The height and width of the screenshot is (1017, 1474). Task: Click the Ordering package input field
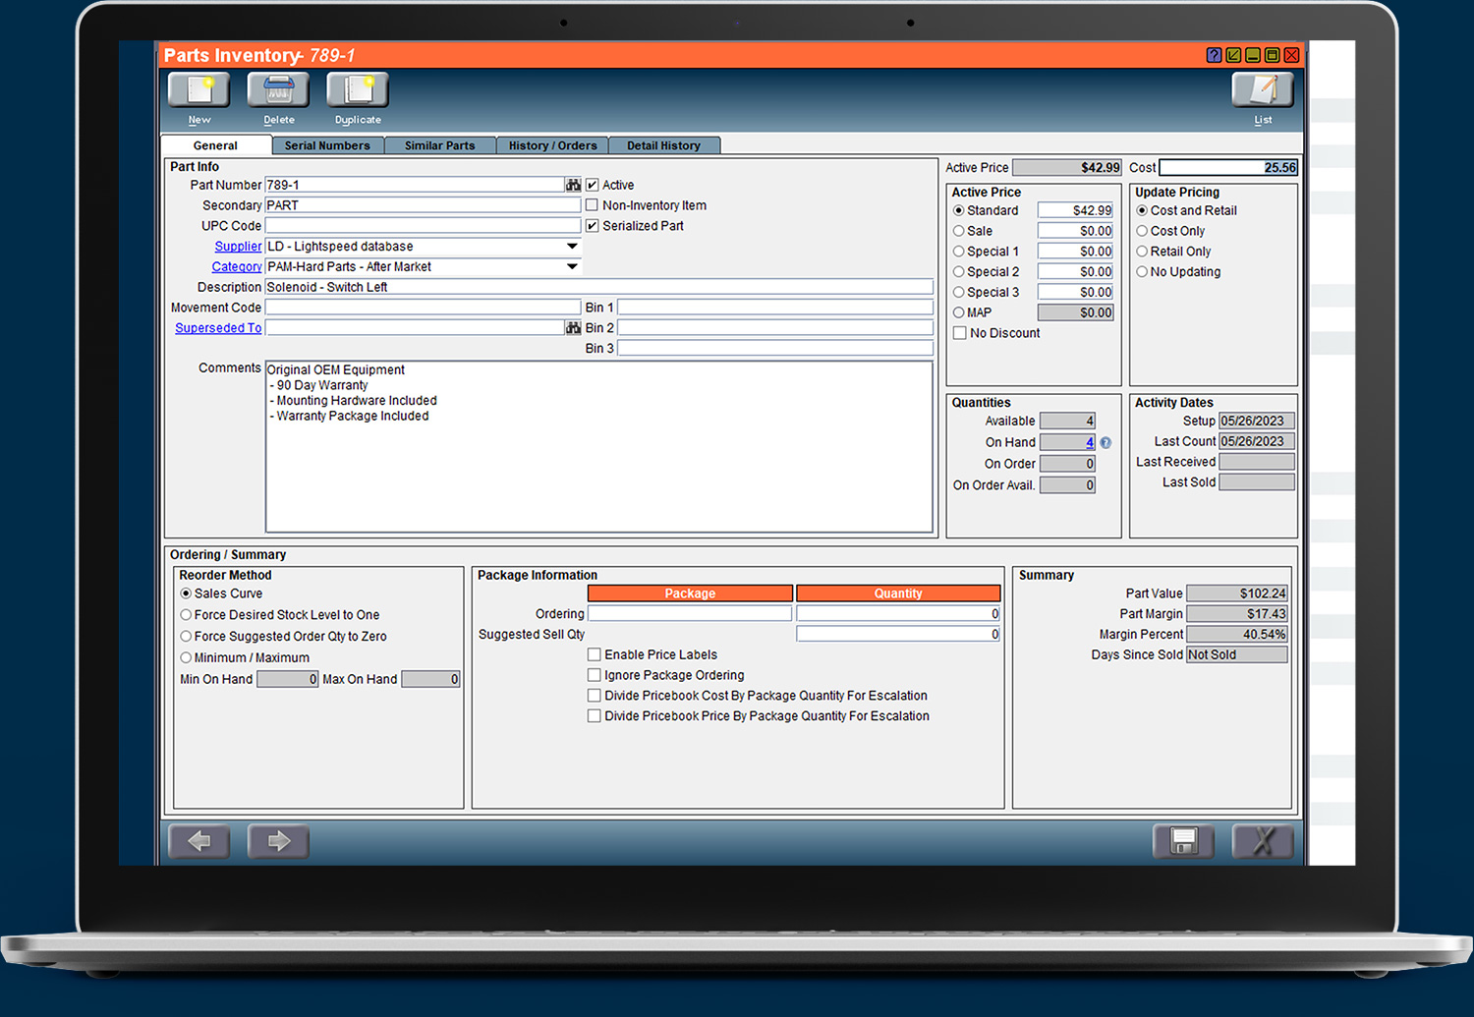690,613
